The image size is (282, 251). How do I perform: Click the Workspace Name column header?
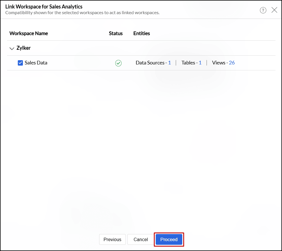coord(29,33)
